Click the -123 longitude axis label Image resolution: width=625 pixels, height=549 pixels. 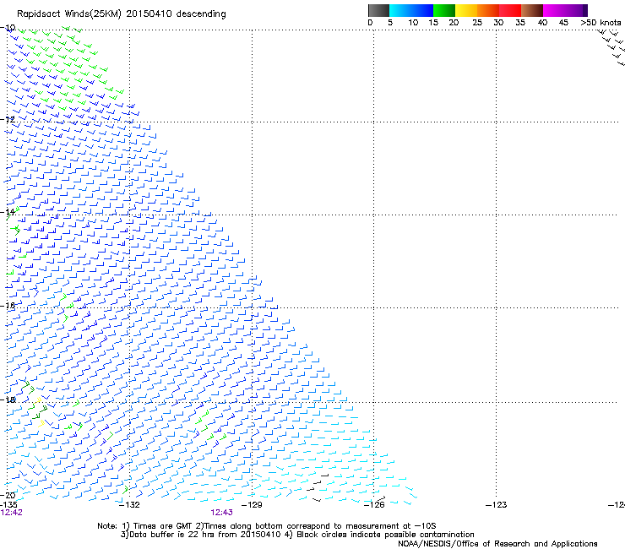coord(497,505)
